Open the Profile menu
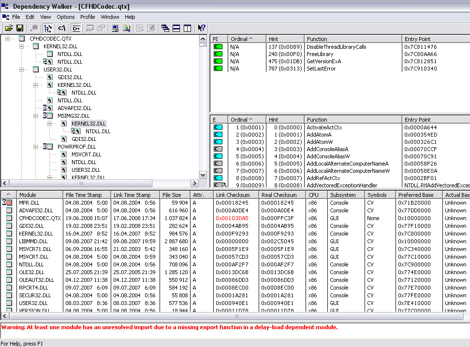This screenshot has height=347, width=470. click(88, 17)
